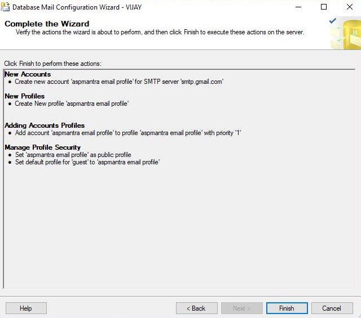Close the Database Mail Configuration Wizard

350,7
